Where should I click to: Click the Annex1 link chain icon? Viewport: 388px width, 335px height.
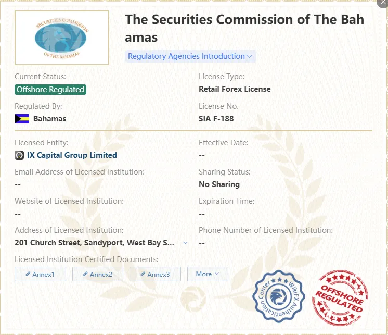28,274
